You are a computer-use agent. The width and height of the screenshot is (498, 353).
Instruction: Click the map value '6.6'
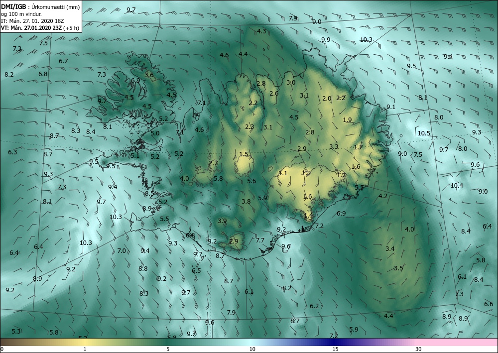tap(489, 304)
